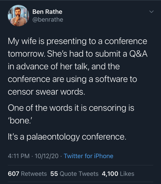
Task: Open the 55 Quote Tweets list
Action: pos(74,174)
